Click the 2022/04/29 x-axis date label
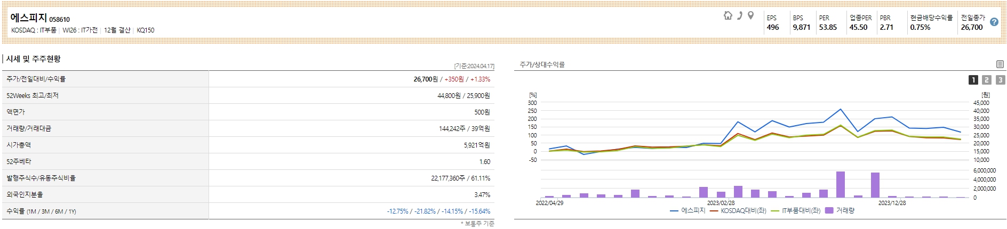Viewport: 1007px width, 229px height. pos(549,203)
